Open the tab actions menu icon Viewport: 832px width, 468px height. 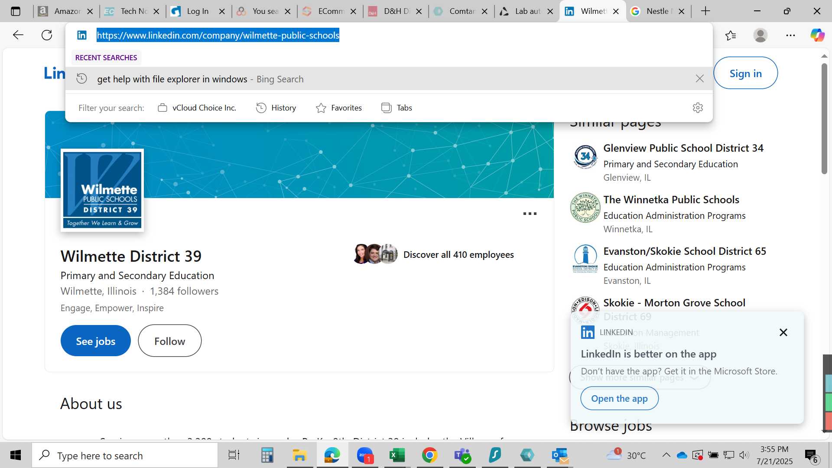pos(16,11)
